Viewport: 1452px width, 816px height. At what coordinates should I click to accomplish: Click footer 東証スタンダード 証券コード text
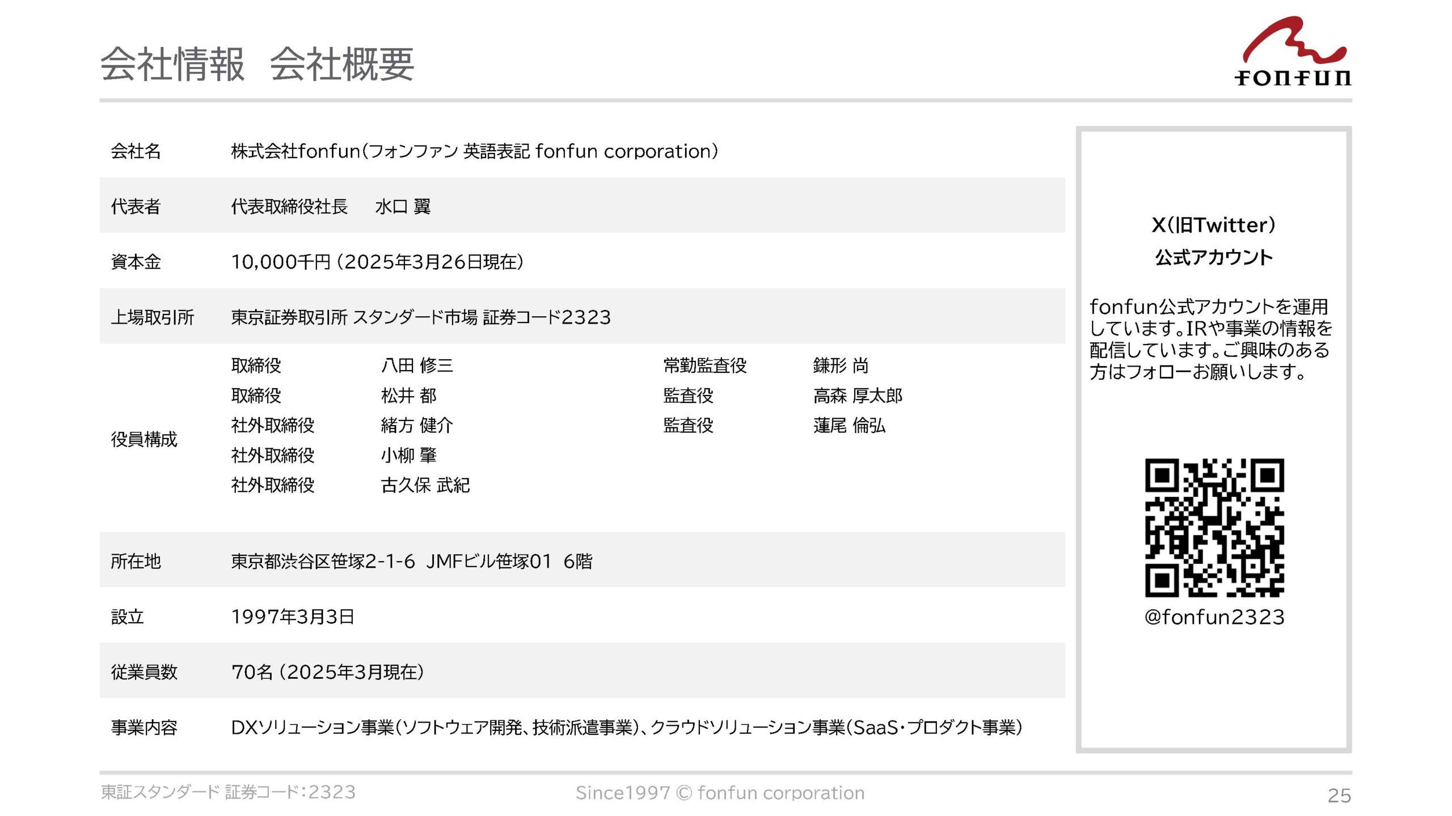click(x=228, y=792)
